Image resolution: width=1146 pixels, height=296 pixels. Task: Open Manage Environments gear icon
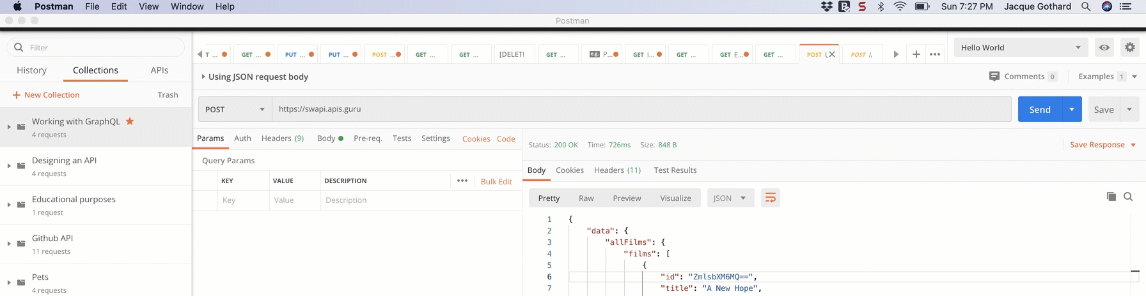pos(1130,47)
